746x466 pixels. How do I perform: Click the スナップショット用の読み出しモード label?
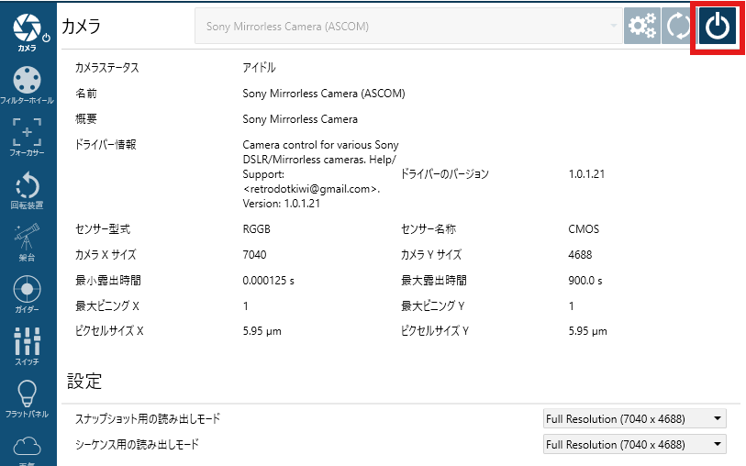148,419
